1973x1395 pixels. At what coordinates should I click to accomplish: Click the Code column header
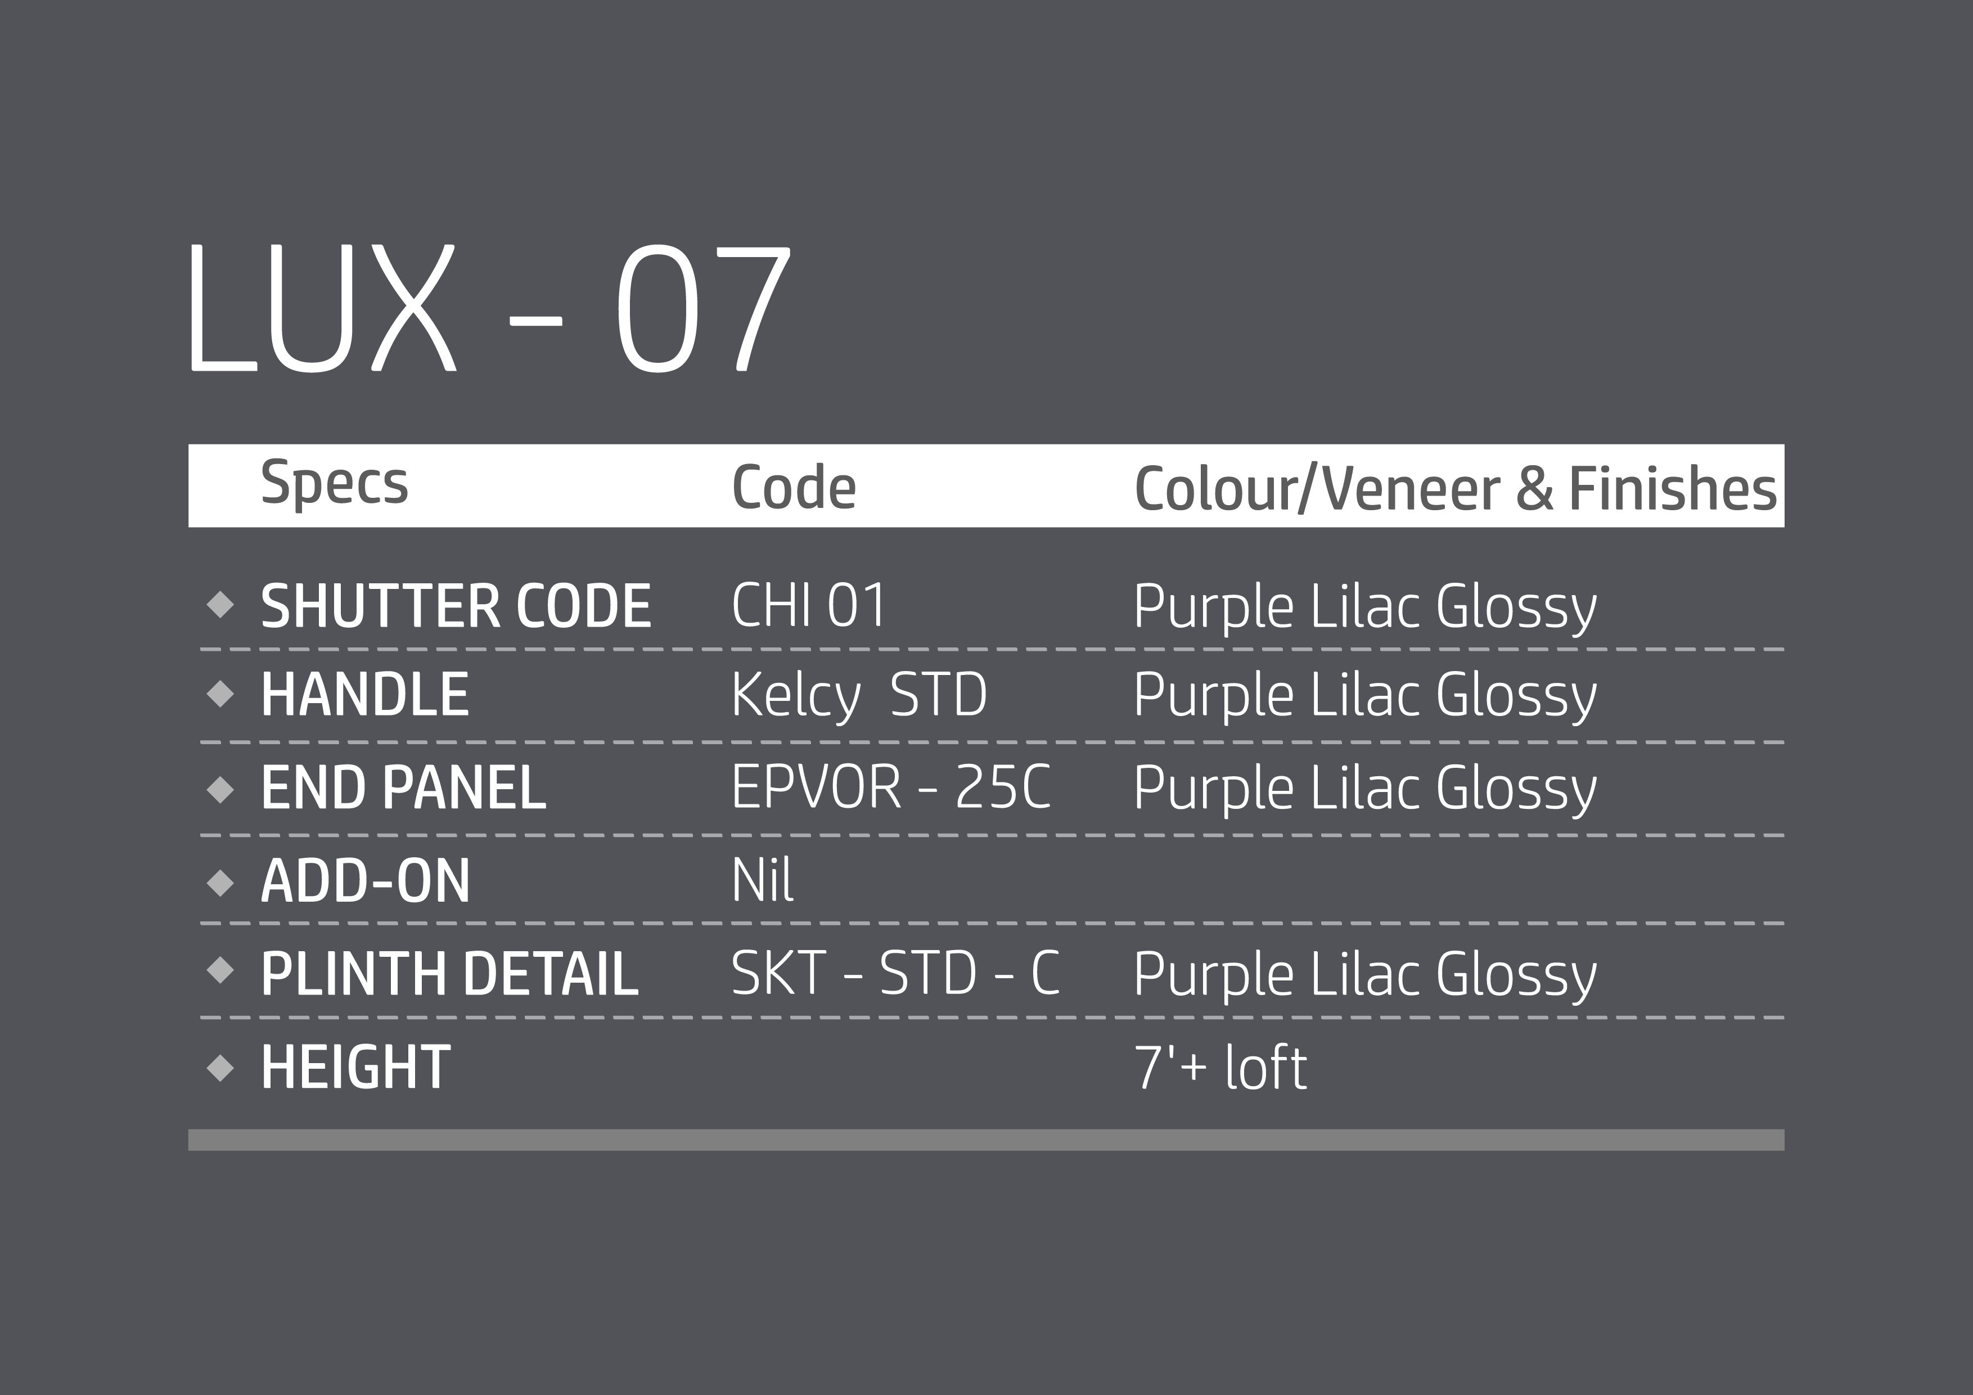coord(794,487)
